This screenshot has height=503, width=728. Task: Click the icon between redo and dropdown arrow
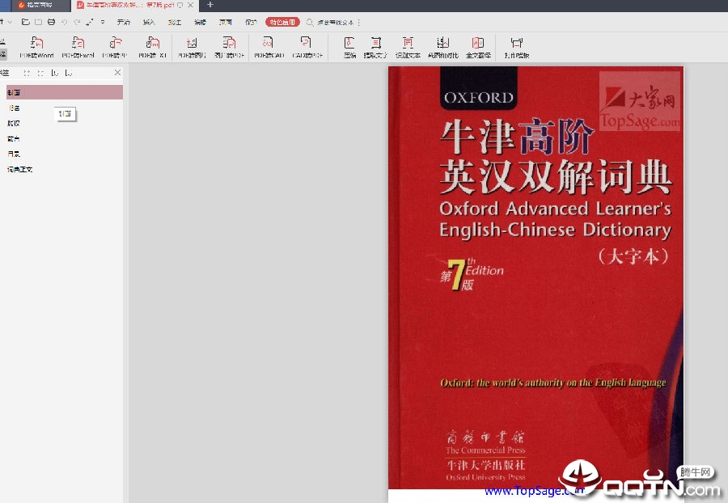(x=90, y=22)
